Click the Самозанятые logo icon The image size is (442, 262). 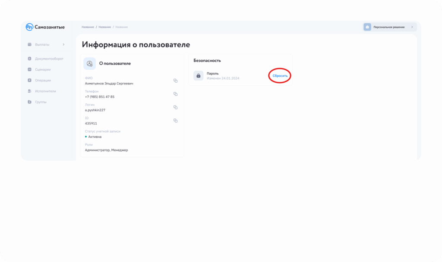click(29, 27)
